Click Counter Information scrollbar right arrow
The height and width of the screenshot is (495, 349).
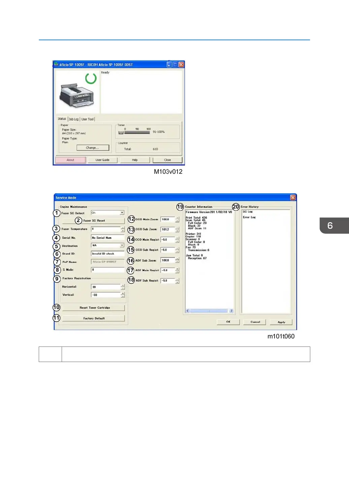(231, 311)
